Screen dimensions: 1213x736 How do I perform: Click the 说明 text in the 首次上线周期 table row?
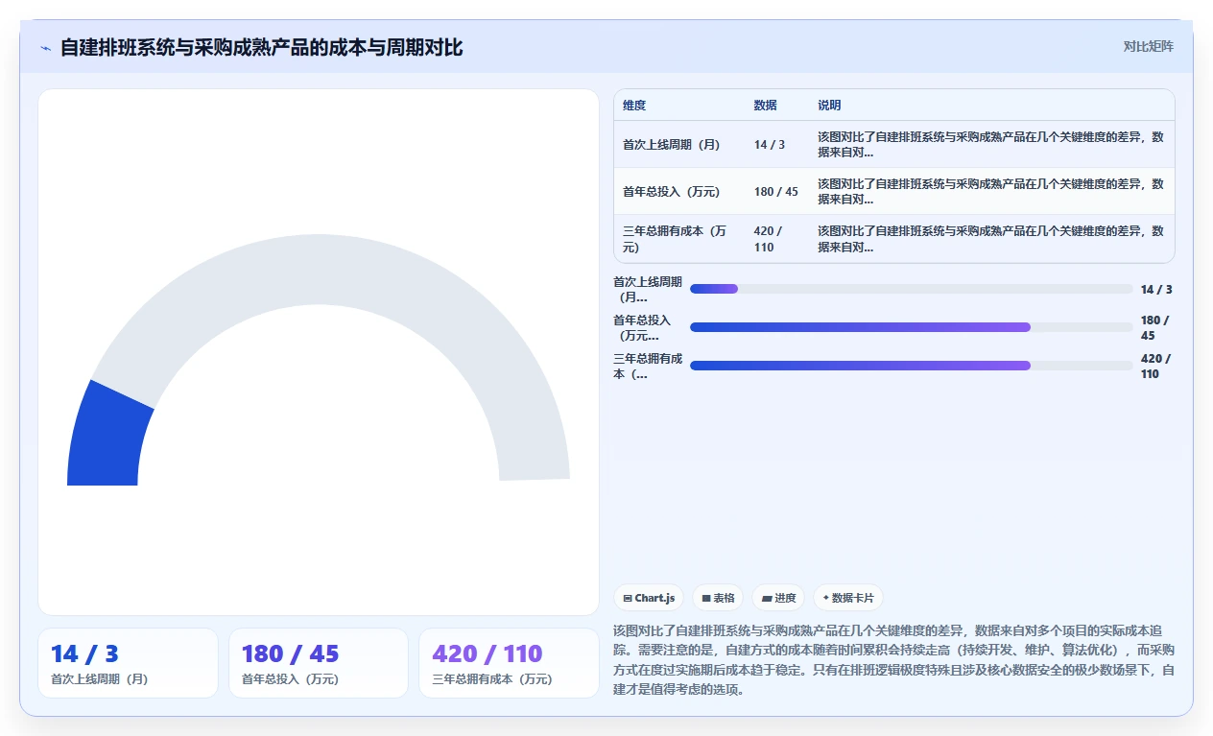click(x=990, y=145)
